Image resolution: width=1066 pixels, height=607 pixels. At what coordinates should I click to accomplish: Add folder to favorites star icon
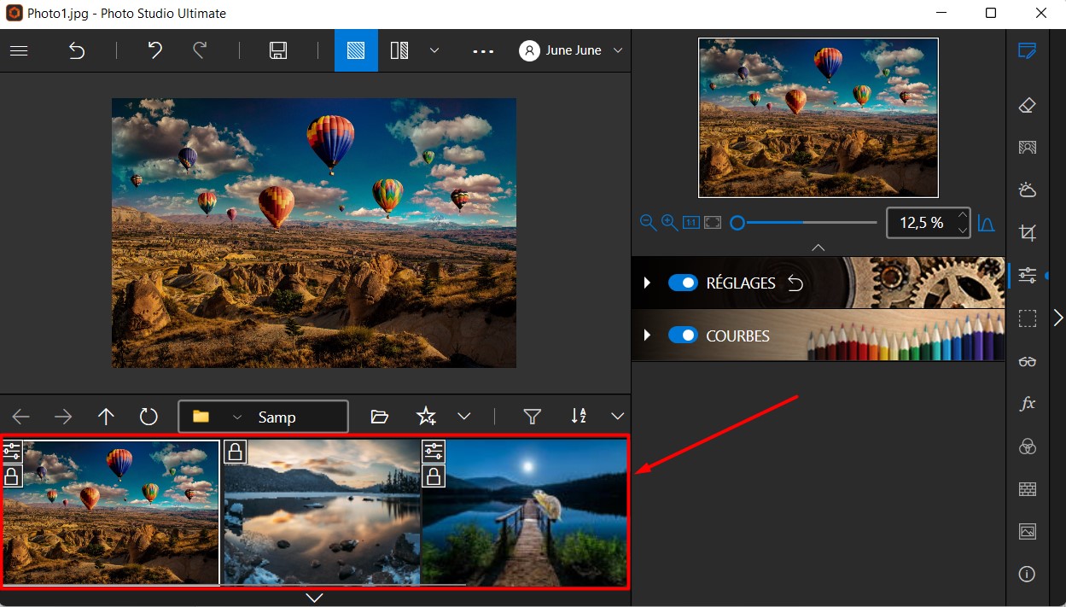[x=426, y=417]
